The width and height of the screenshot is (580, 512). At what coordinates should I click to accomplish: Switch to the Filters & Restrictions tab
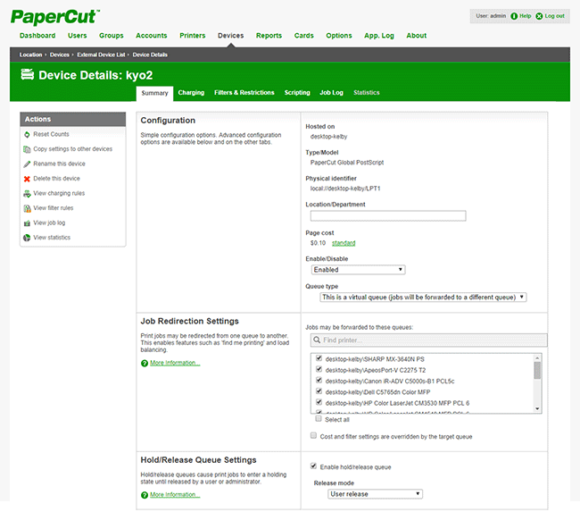(x=244, y=93)
